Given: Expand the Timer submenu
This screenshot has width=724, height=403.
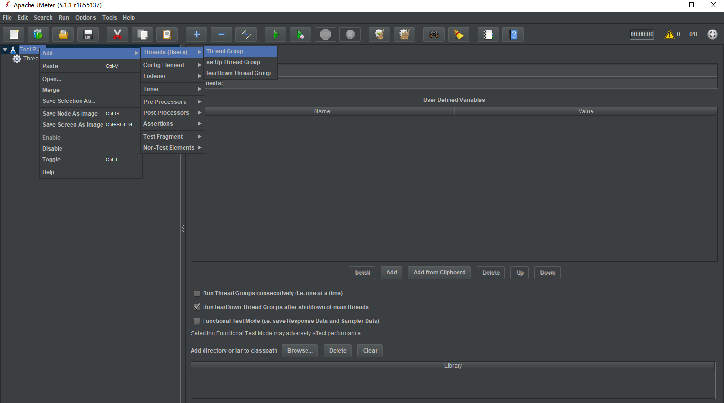Looking at the screenshot, I should 173,89.
